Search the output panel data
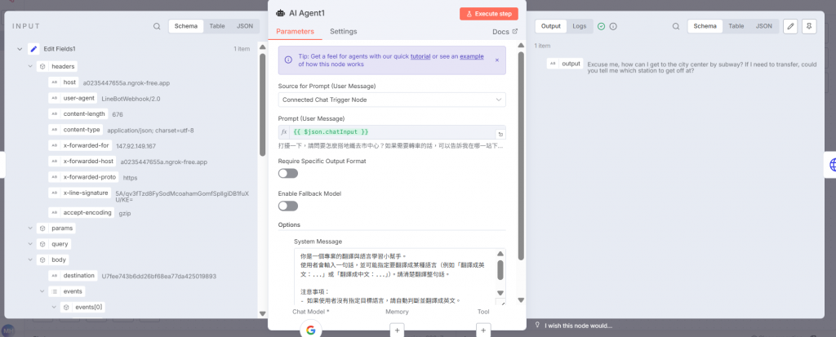Image resolution: width=836 pixels, height=337 pixels. (675, 26)
